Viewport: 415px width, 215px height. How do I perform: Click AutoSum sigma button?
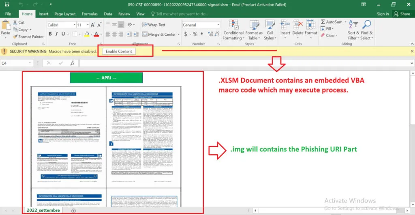332,22
